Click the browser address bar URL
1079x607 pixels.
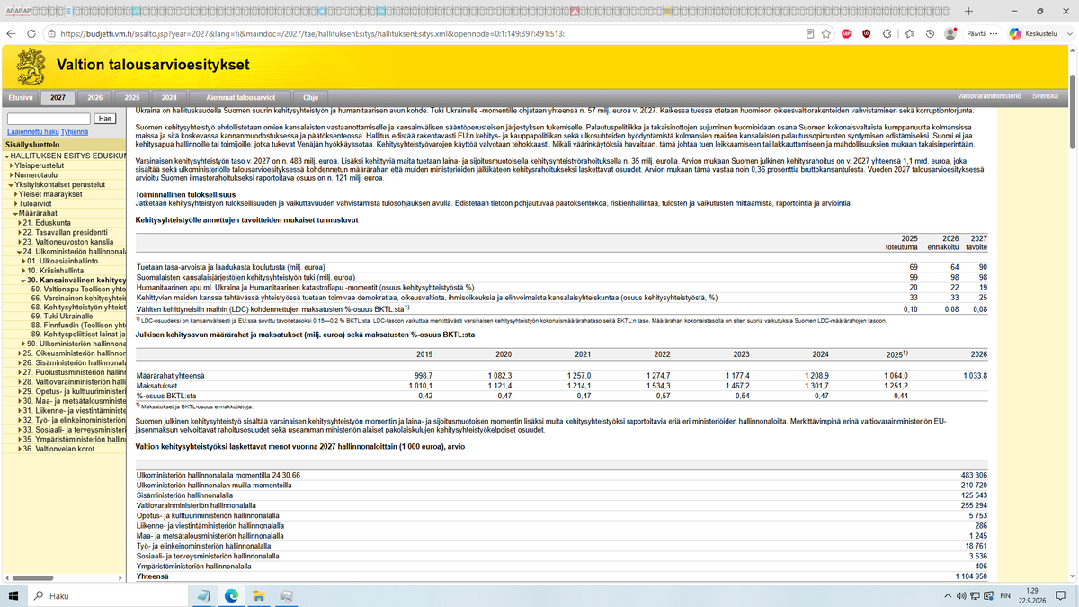(313, 33)
